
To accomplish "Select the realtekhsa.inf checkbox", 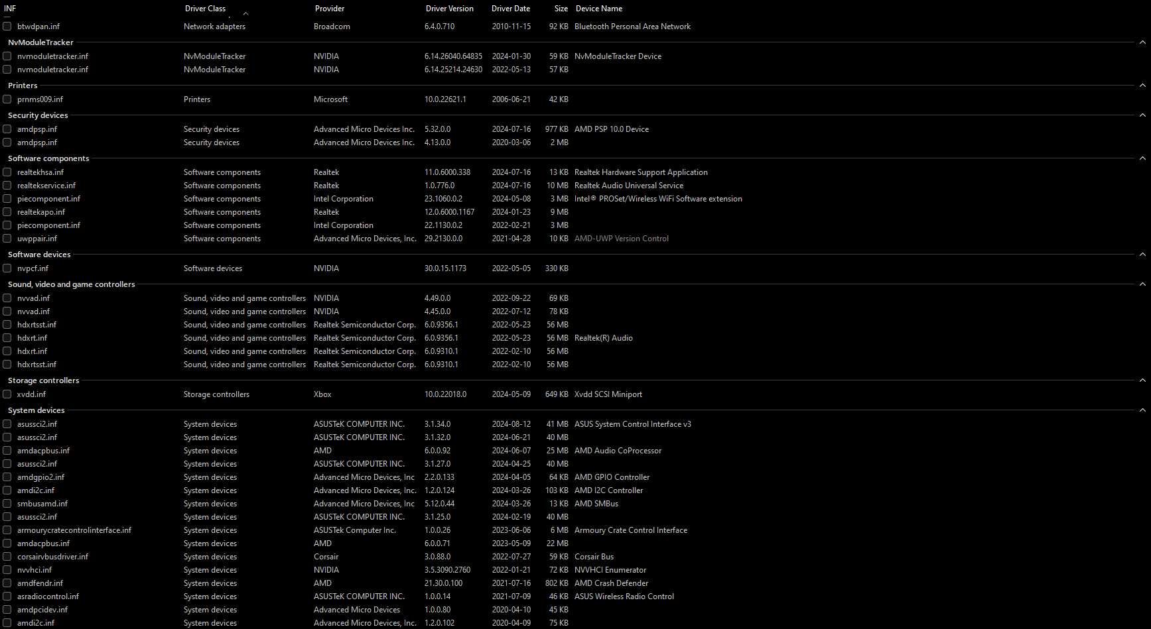I will (x=7, y=172).
